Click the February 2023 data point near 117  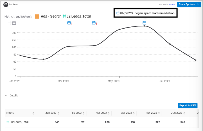point(43,59)
